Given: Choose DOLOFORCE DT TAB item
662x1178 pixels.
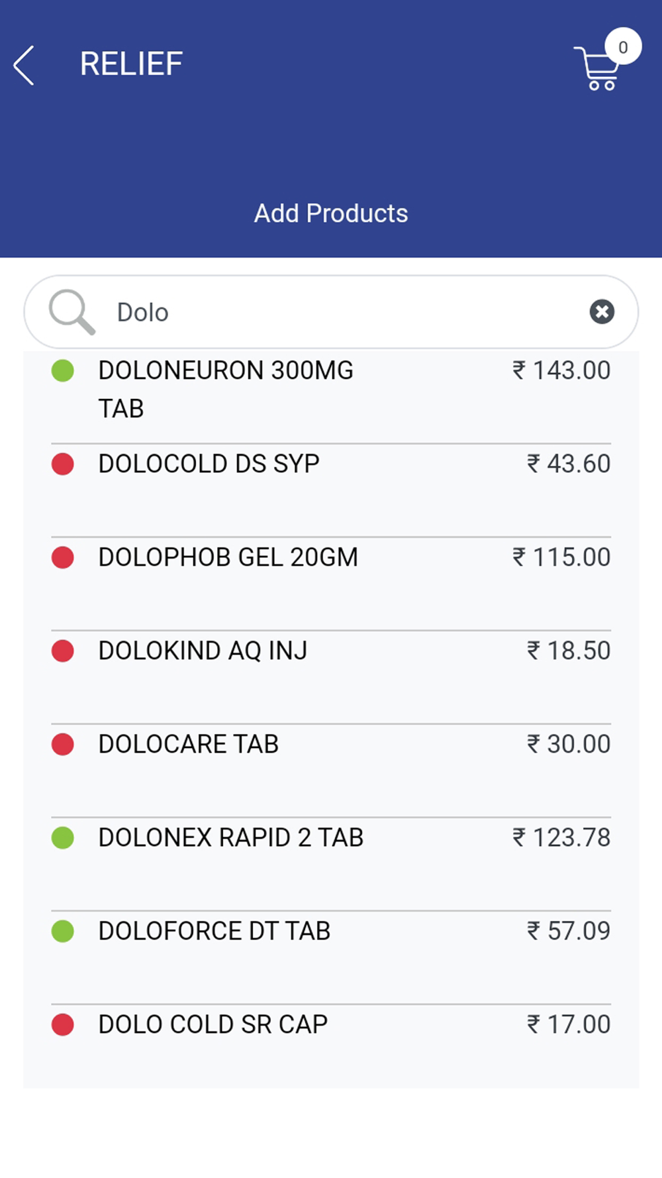Looking at the screenshot, I should 214,931.
